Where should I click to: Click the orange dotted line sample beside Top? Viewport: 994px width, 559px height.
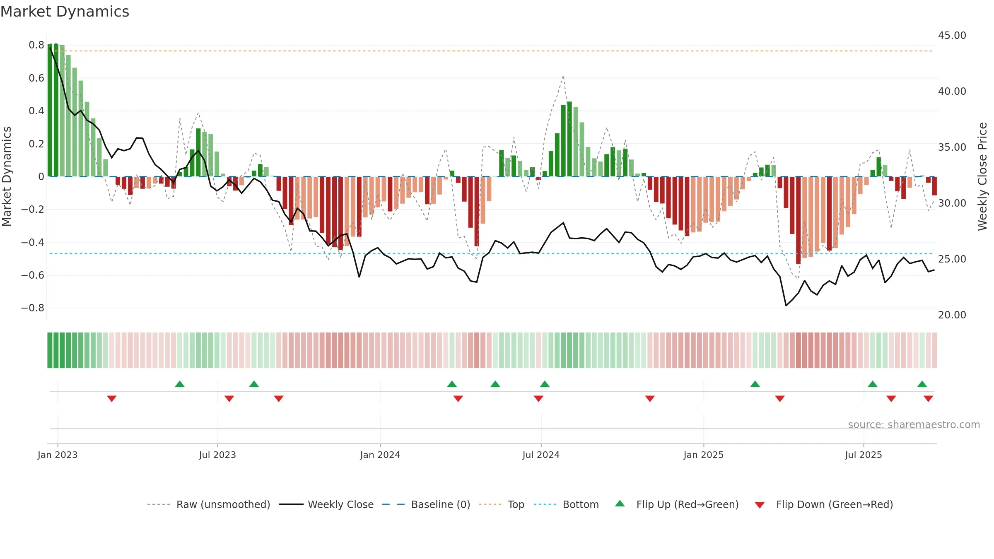pos(490,504)
